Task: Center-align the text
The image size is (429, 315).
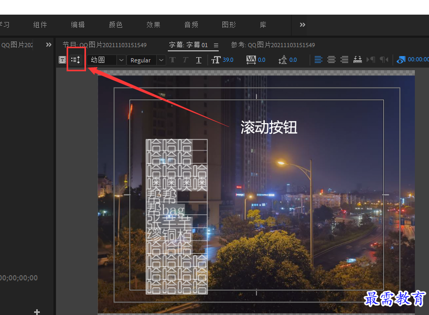Action: [331, 59]
